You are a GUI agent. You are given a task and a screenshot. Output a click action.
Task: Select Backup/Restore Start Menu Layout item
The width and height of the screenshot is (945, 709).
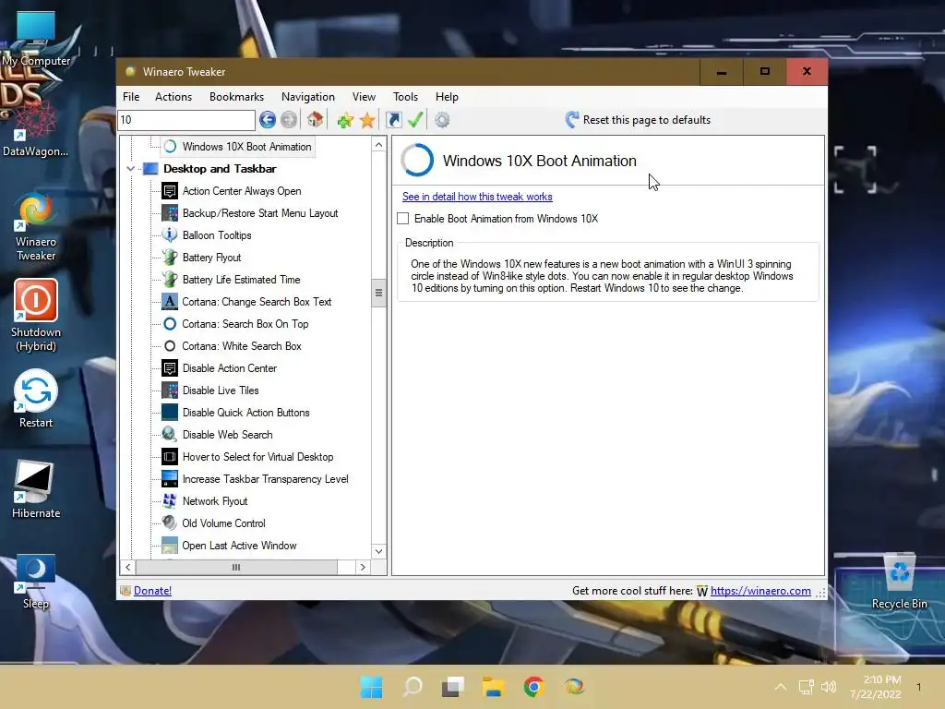click(x=259, y=213)
